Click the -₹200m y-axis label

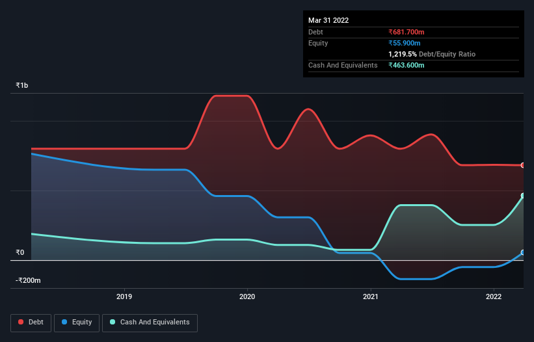28,280
